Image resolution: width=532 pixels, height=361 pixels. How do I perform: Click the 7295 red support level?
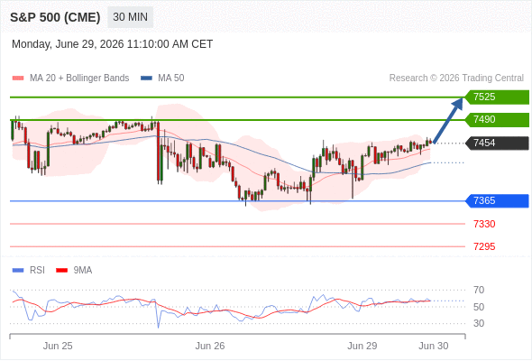pos(484,246)
